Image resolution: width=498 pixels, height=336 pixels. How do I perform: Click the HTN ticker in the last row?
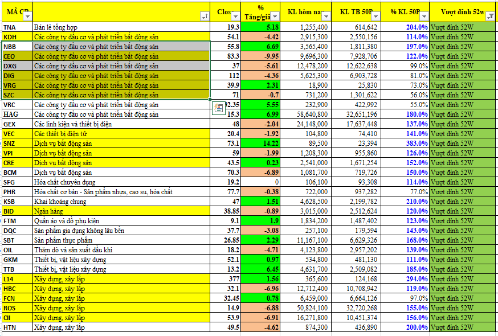pyautogui.click(x=16, y=327)
